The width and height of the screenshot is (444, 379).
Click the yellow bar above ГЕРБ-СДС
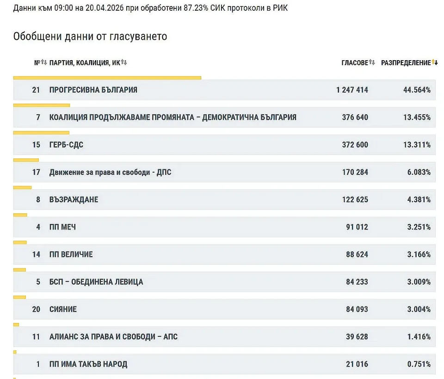click(41, 133)
